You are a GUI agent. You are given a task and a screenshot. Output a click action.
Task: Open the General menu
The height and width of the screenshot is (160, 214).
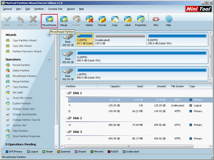pyautogui.click(x=7, y=9)
